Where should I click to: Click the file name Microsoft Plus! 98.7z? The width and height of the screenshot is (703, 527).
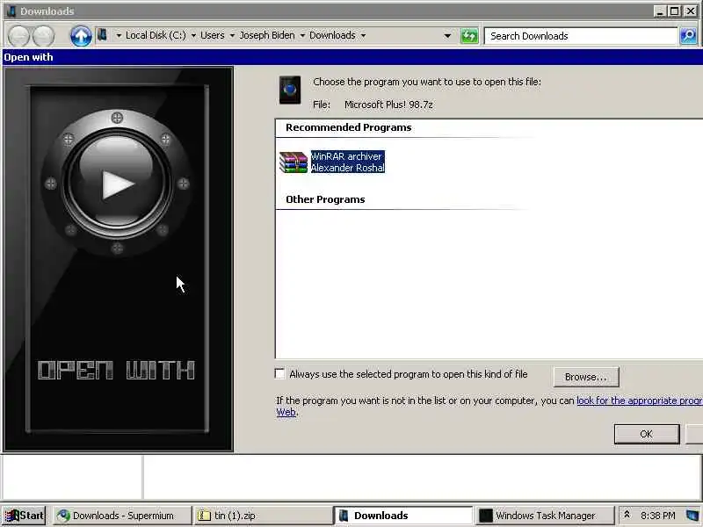[388, 105]
